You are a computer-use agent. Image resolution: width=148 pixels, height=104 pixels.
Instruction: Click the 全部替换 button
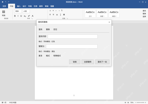[x=88, y=62]
